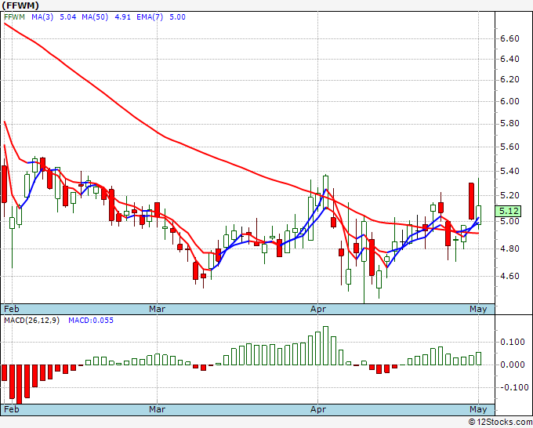Click the tall red candlestick near May
The image size is (533, 428).
click(471, 201)
